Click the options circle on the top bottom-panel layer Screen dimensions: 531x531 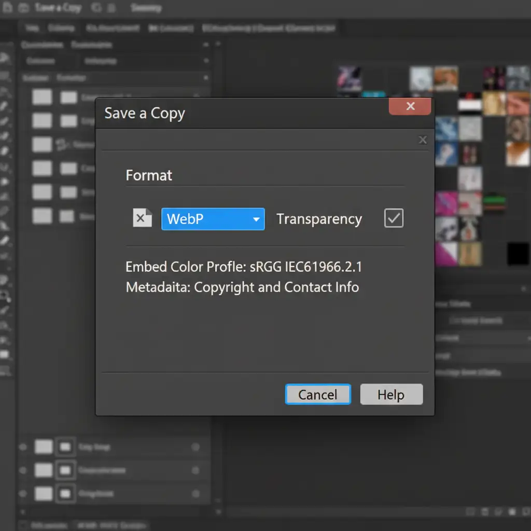[x=195, y=446]
